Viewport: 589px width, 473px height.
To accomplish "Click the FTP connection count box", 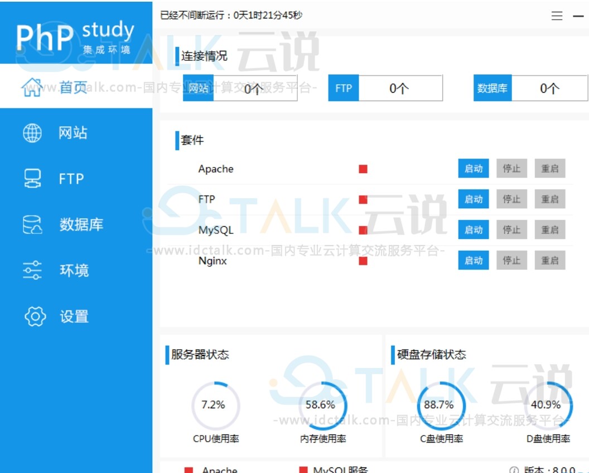I will (x=385, y=88).
